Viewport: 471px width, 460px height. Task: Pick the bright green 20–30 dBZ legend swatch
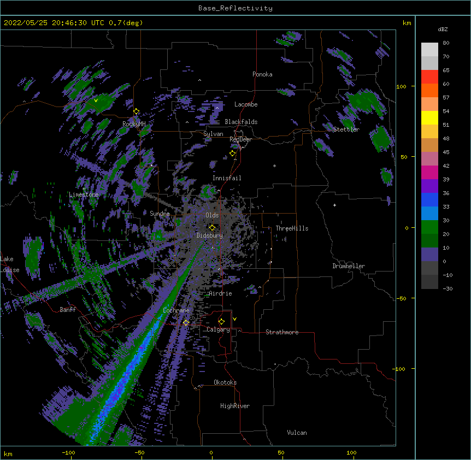[x=429, y=227]
